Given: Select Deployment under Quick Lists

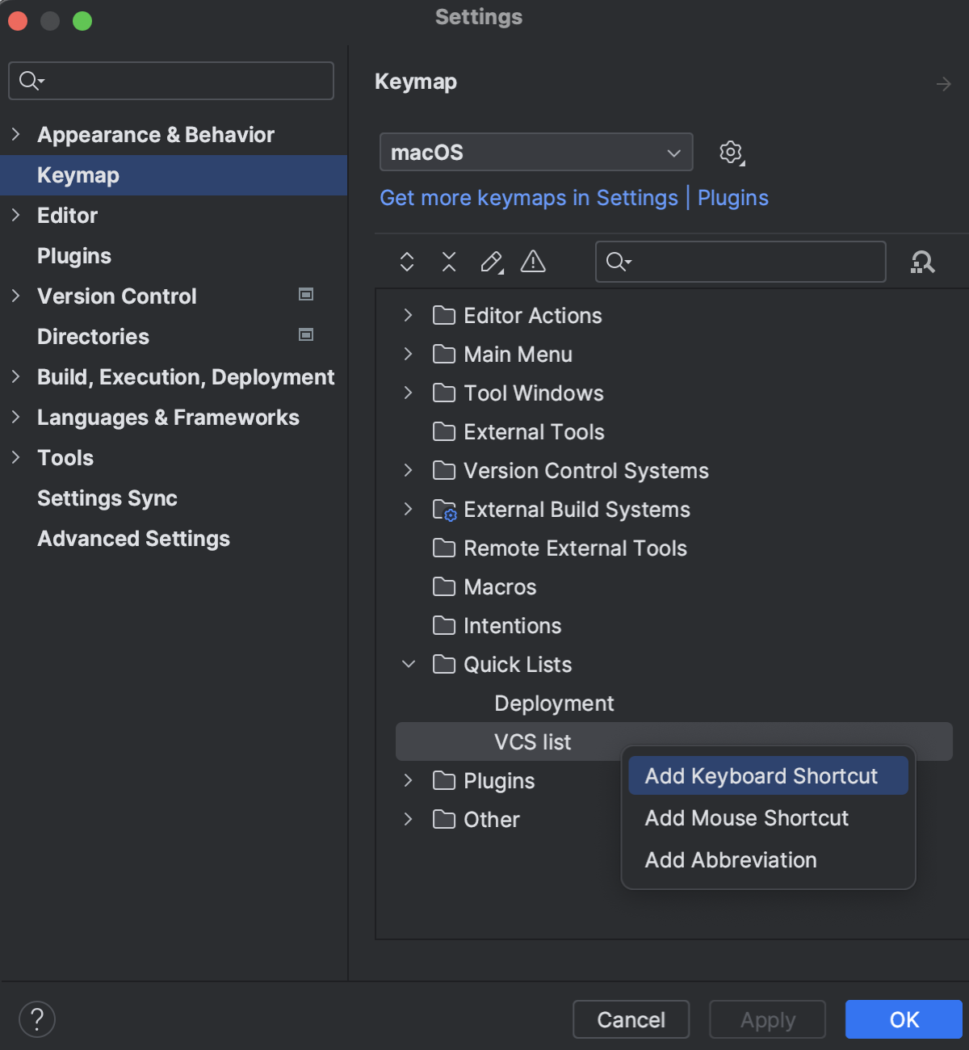Looking at the screenshot, I should (x=554, y=703).
